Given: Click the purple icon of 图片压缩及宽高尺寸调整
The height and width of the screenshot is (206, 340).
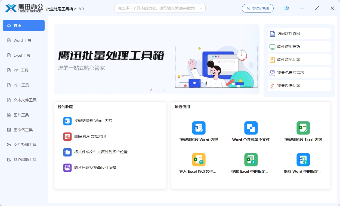Looking at the screenshot, I should 67,168.
